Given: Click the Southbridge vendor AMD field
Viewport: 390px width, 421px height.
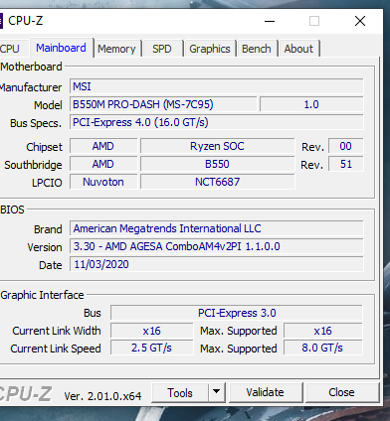Looking at the screenshot, I should pyautogui.click(x=103, y=164).
